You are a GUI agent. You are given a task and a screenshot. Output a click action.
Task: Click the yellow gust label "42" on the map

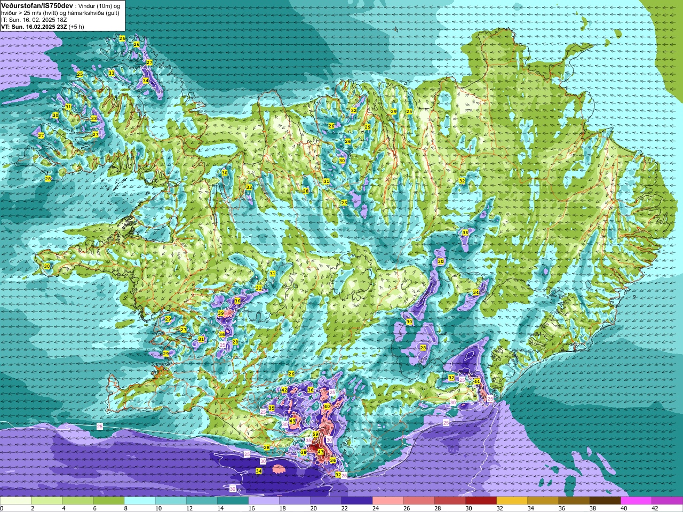[284, 390]
